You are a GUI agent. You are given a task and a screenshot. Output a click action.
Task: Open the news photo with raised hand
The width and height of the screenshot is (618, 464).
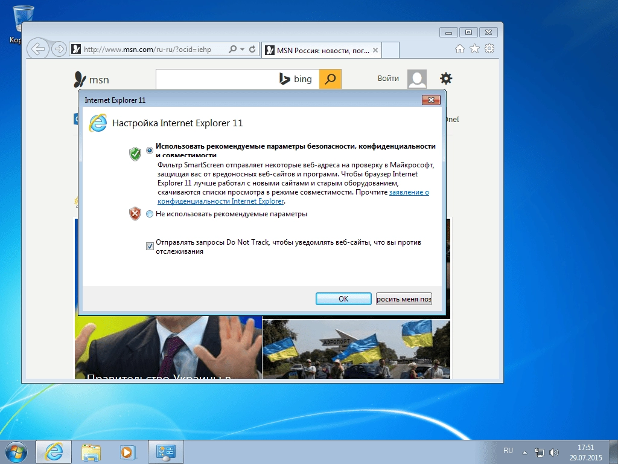click(168, 347)
